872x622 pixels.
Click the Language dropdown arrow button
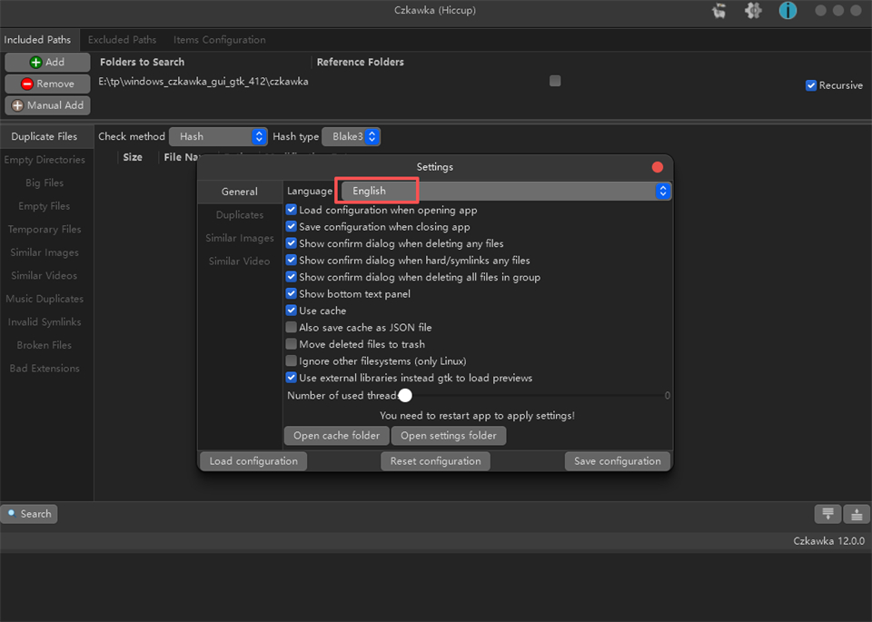coord(662,192)
